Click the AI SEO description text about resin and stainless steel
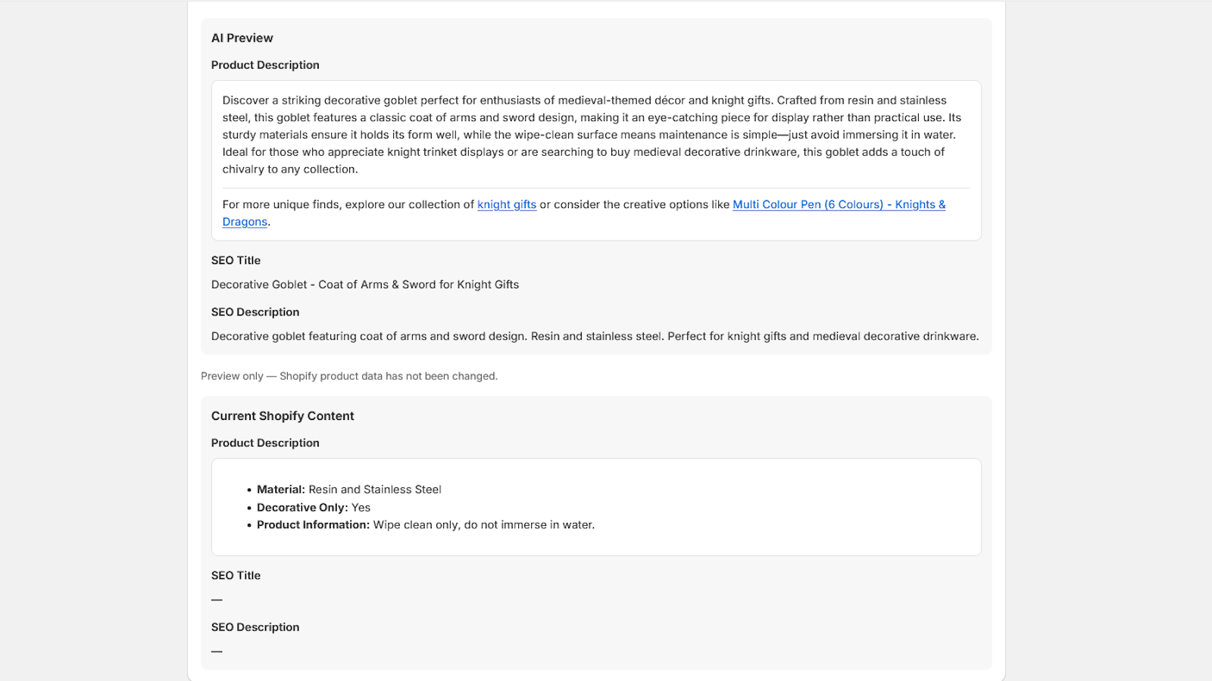1212x681 pixels. coord(595,336)
